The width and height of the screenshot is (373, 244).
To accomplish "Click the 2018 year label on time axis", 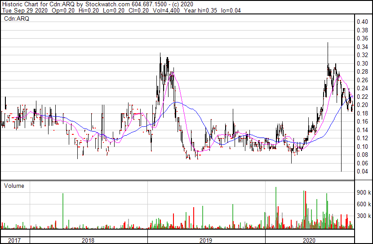I will click(x=88, y=240).
